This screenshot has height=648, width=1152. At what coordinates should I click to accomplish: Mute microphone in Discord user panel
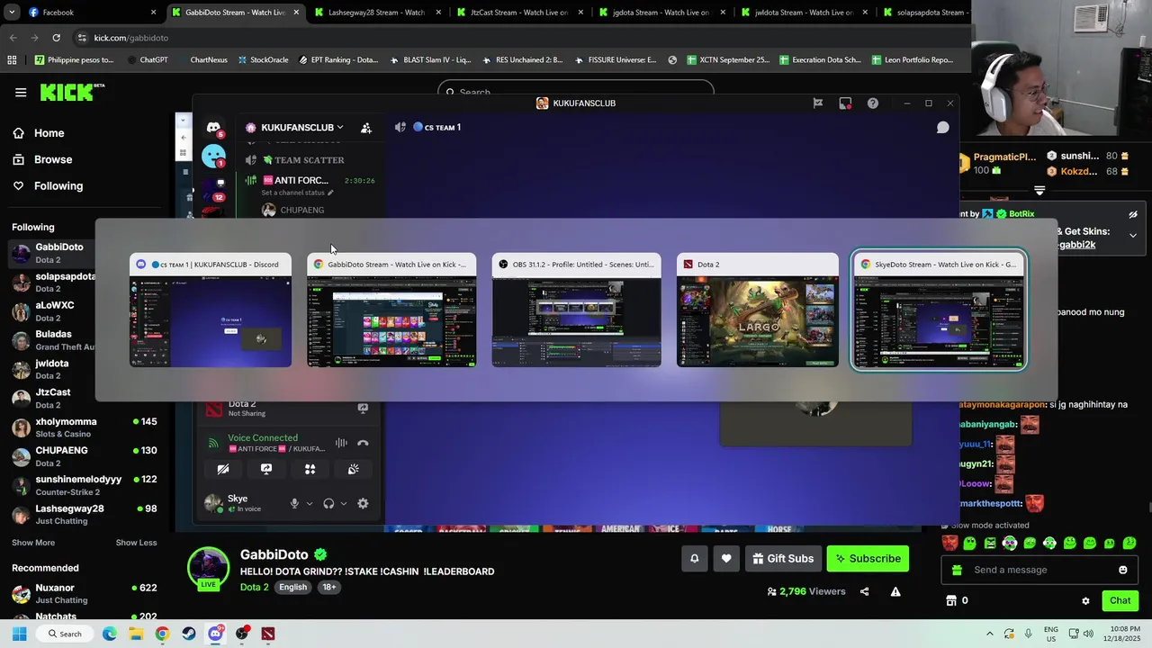point(294,503)
